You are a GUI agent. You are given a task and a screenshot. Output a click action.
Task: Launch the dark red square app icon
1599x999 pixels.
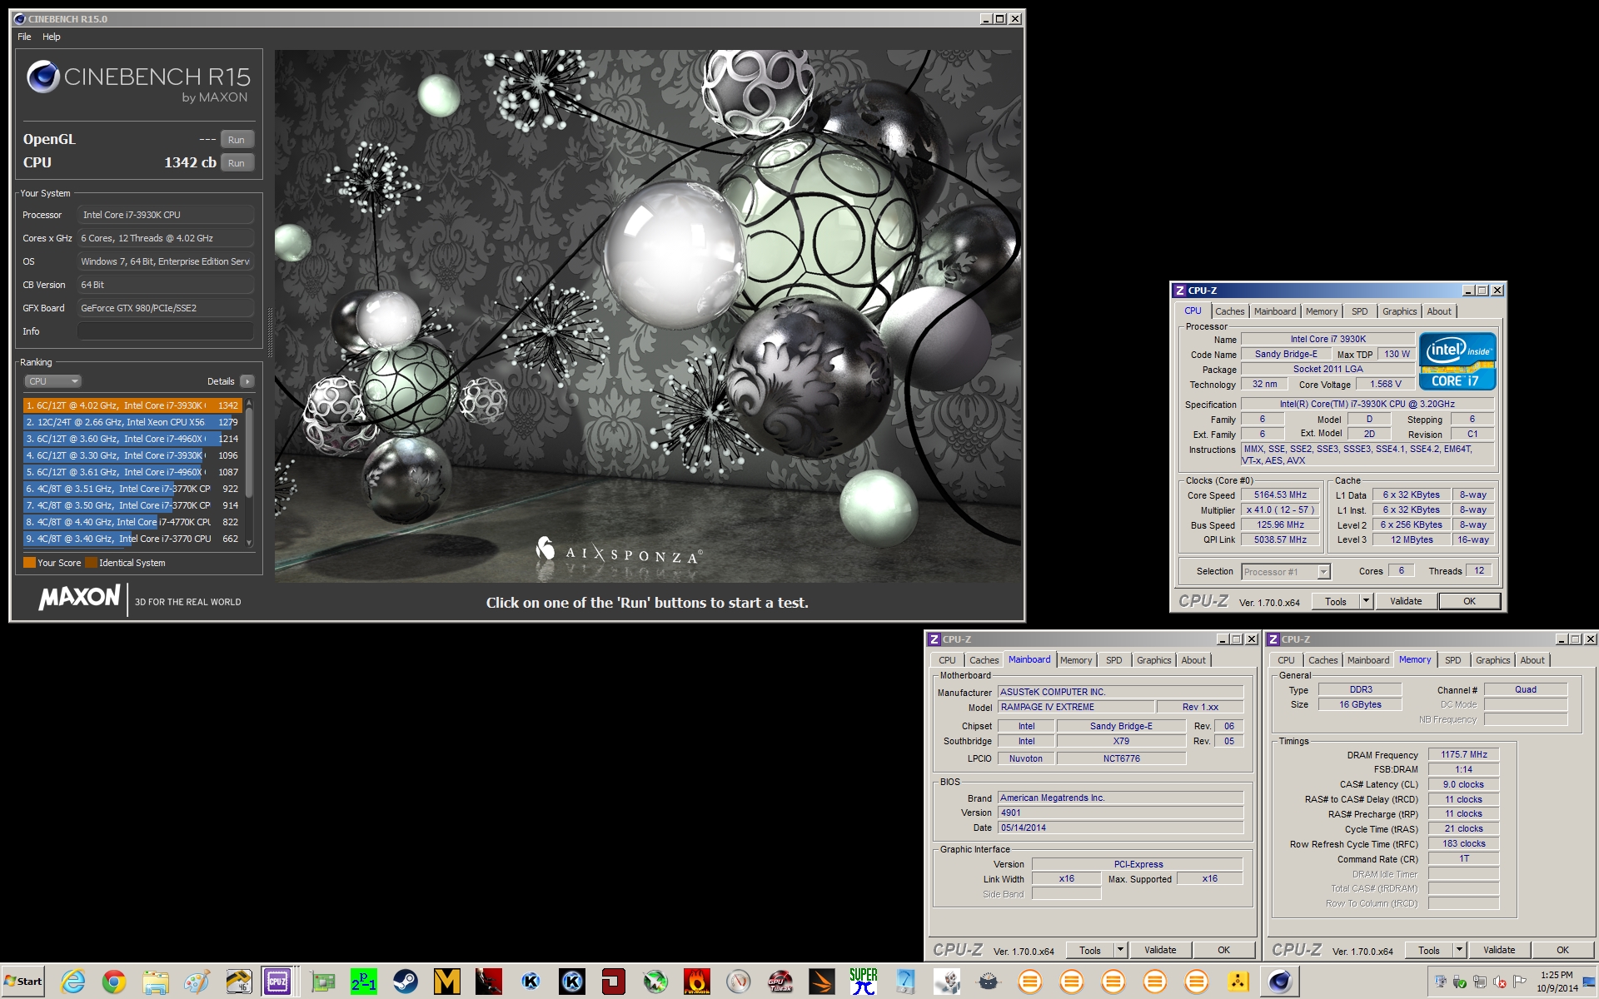coord(614,982)
